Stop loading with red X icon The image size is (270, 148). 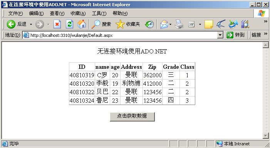(57, 24)
